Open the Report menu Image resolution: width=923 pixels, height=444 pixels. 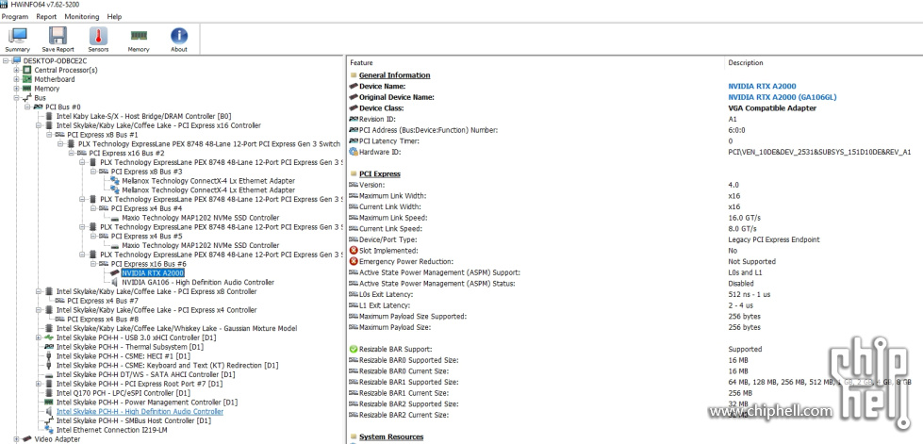46,16
